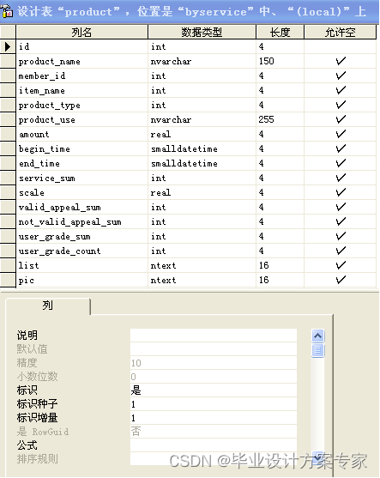Click row selector left of scale row
This screenshot has width=380, height=478.
[8, 193]
